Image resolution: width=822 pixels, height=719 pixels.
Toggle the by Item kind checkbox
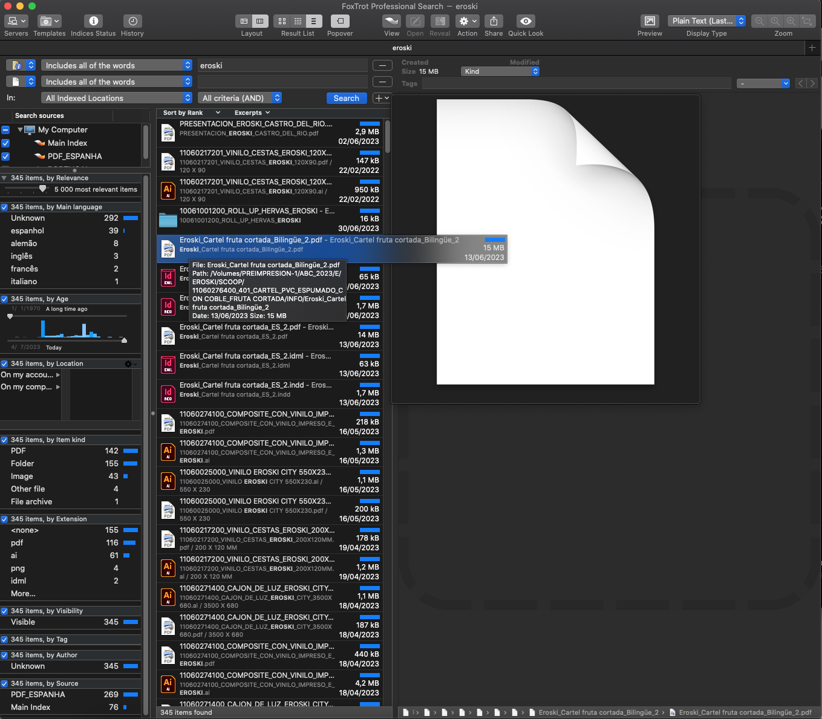click(5, 440)
